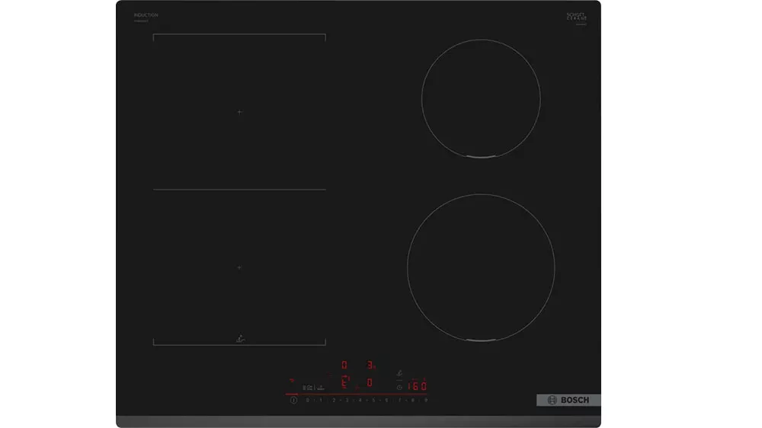Viewport: 762px width, 428px height.
Task: Click the INDUCTION label text
Action: (146, 15)
